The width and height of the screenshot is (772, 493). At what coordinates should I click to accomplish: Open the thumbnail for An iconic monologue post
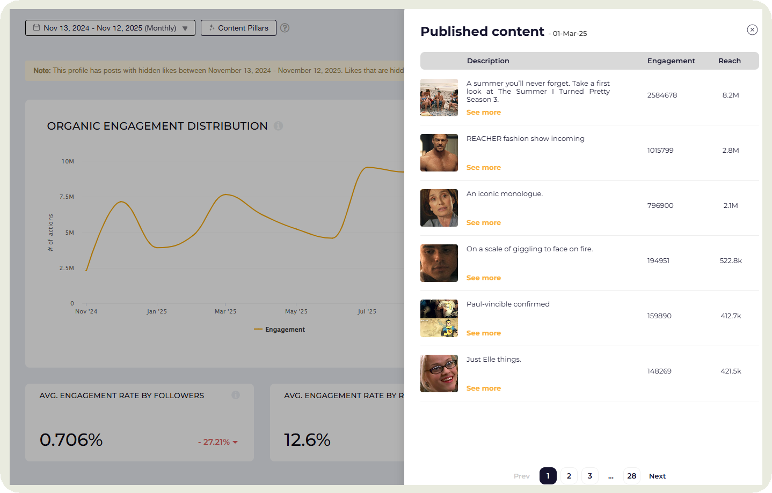click(x=439, y=208)
